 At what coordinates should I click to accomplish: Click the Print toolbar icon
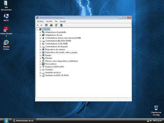[51, 25]
